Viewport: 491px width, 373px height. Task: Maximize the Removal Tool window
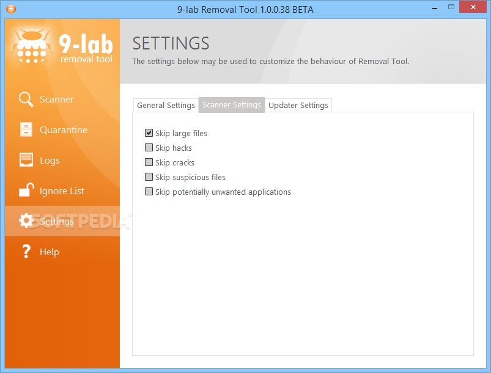(451, 7)
